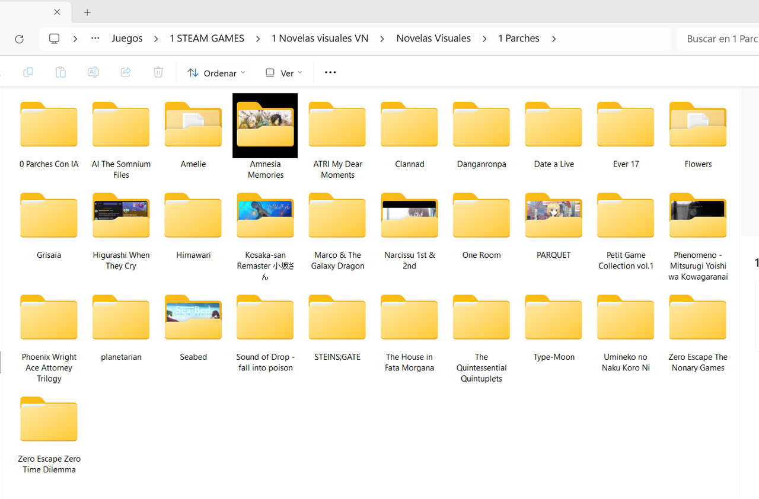759x499 pixels.
Task: Select the ATRI My Dear Moments folder
Action: point(337,124)
